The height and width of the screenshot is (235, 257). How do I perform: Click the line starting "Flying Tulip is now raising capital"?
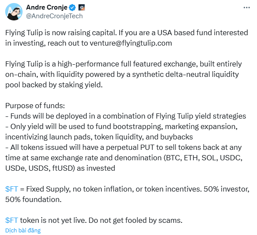tap(126, 33)
